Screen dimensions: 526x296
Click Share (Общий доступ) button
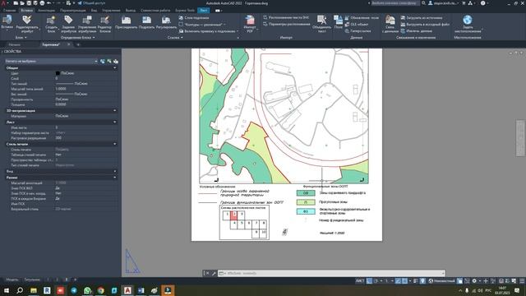[91, 3]
